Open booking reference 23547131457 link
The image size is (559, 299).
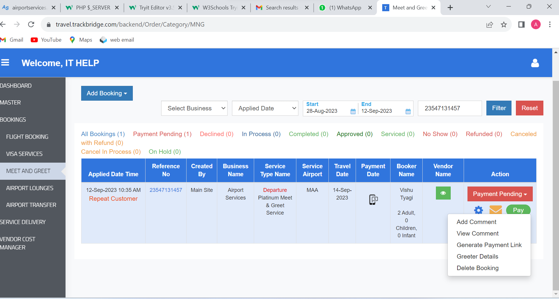pos(166,190)
